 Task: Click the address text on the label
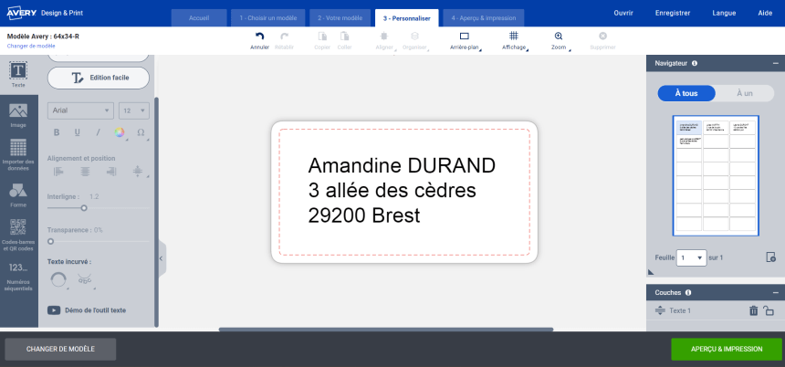click(x=402, y=190)
